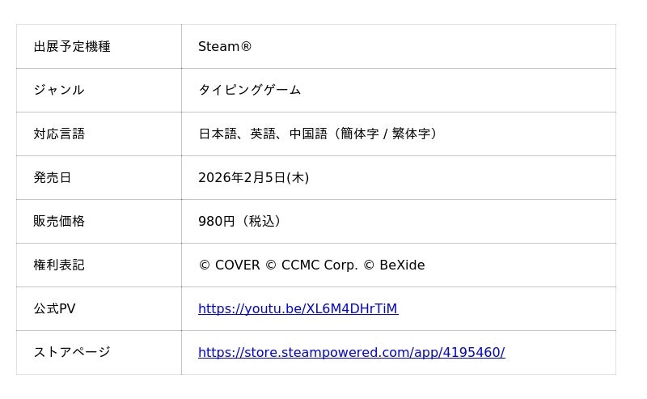
Task: Click the 発売日 label cell
Action: (53, 177)
